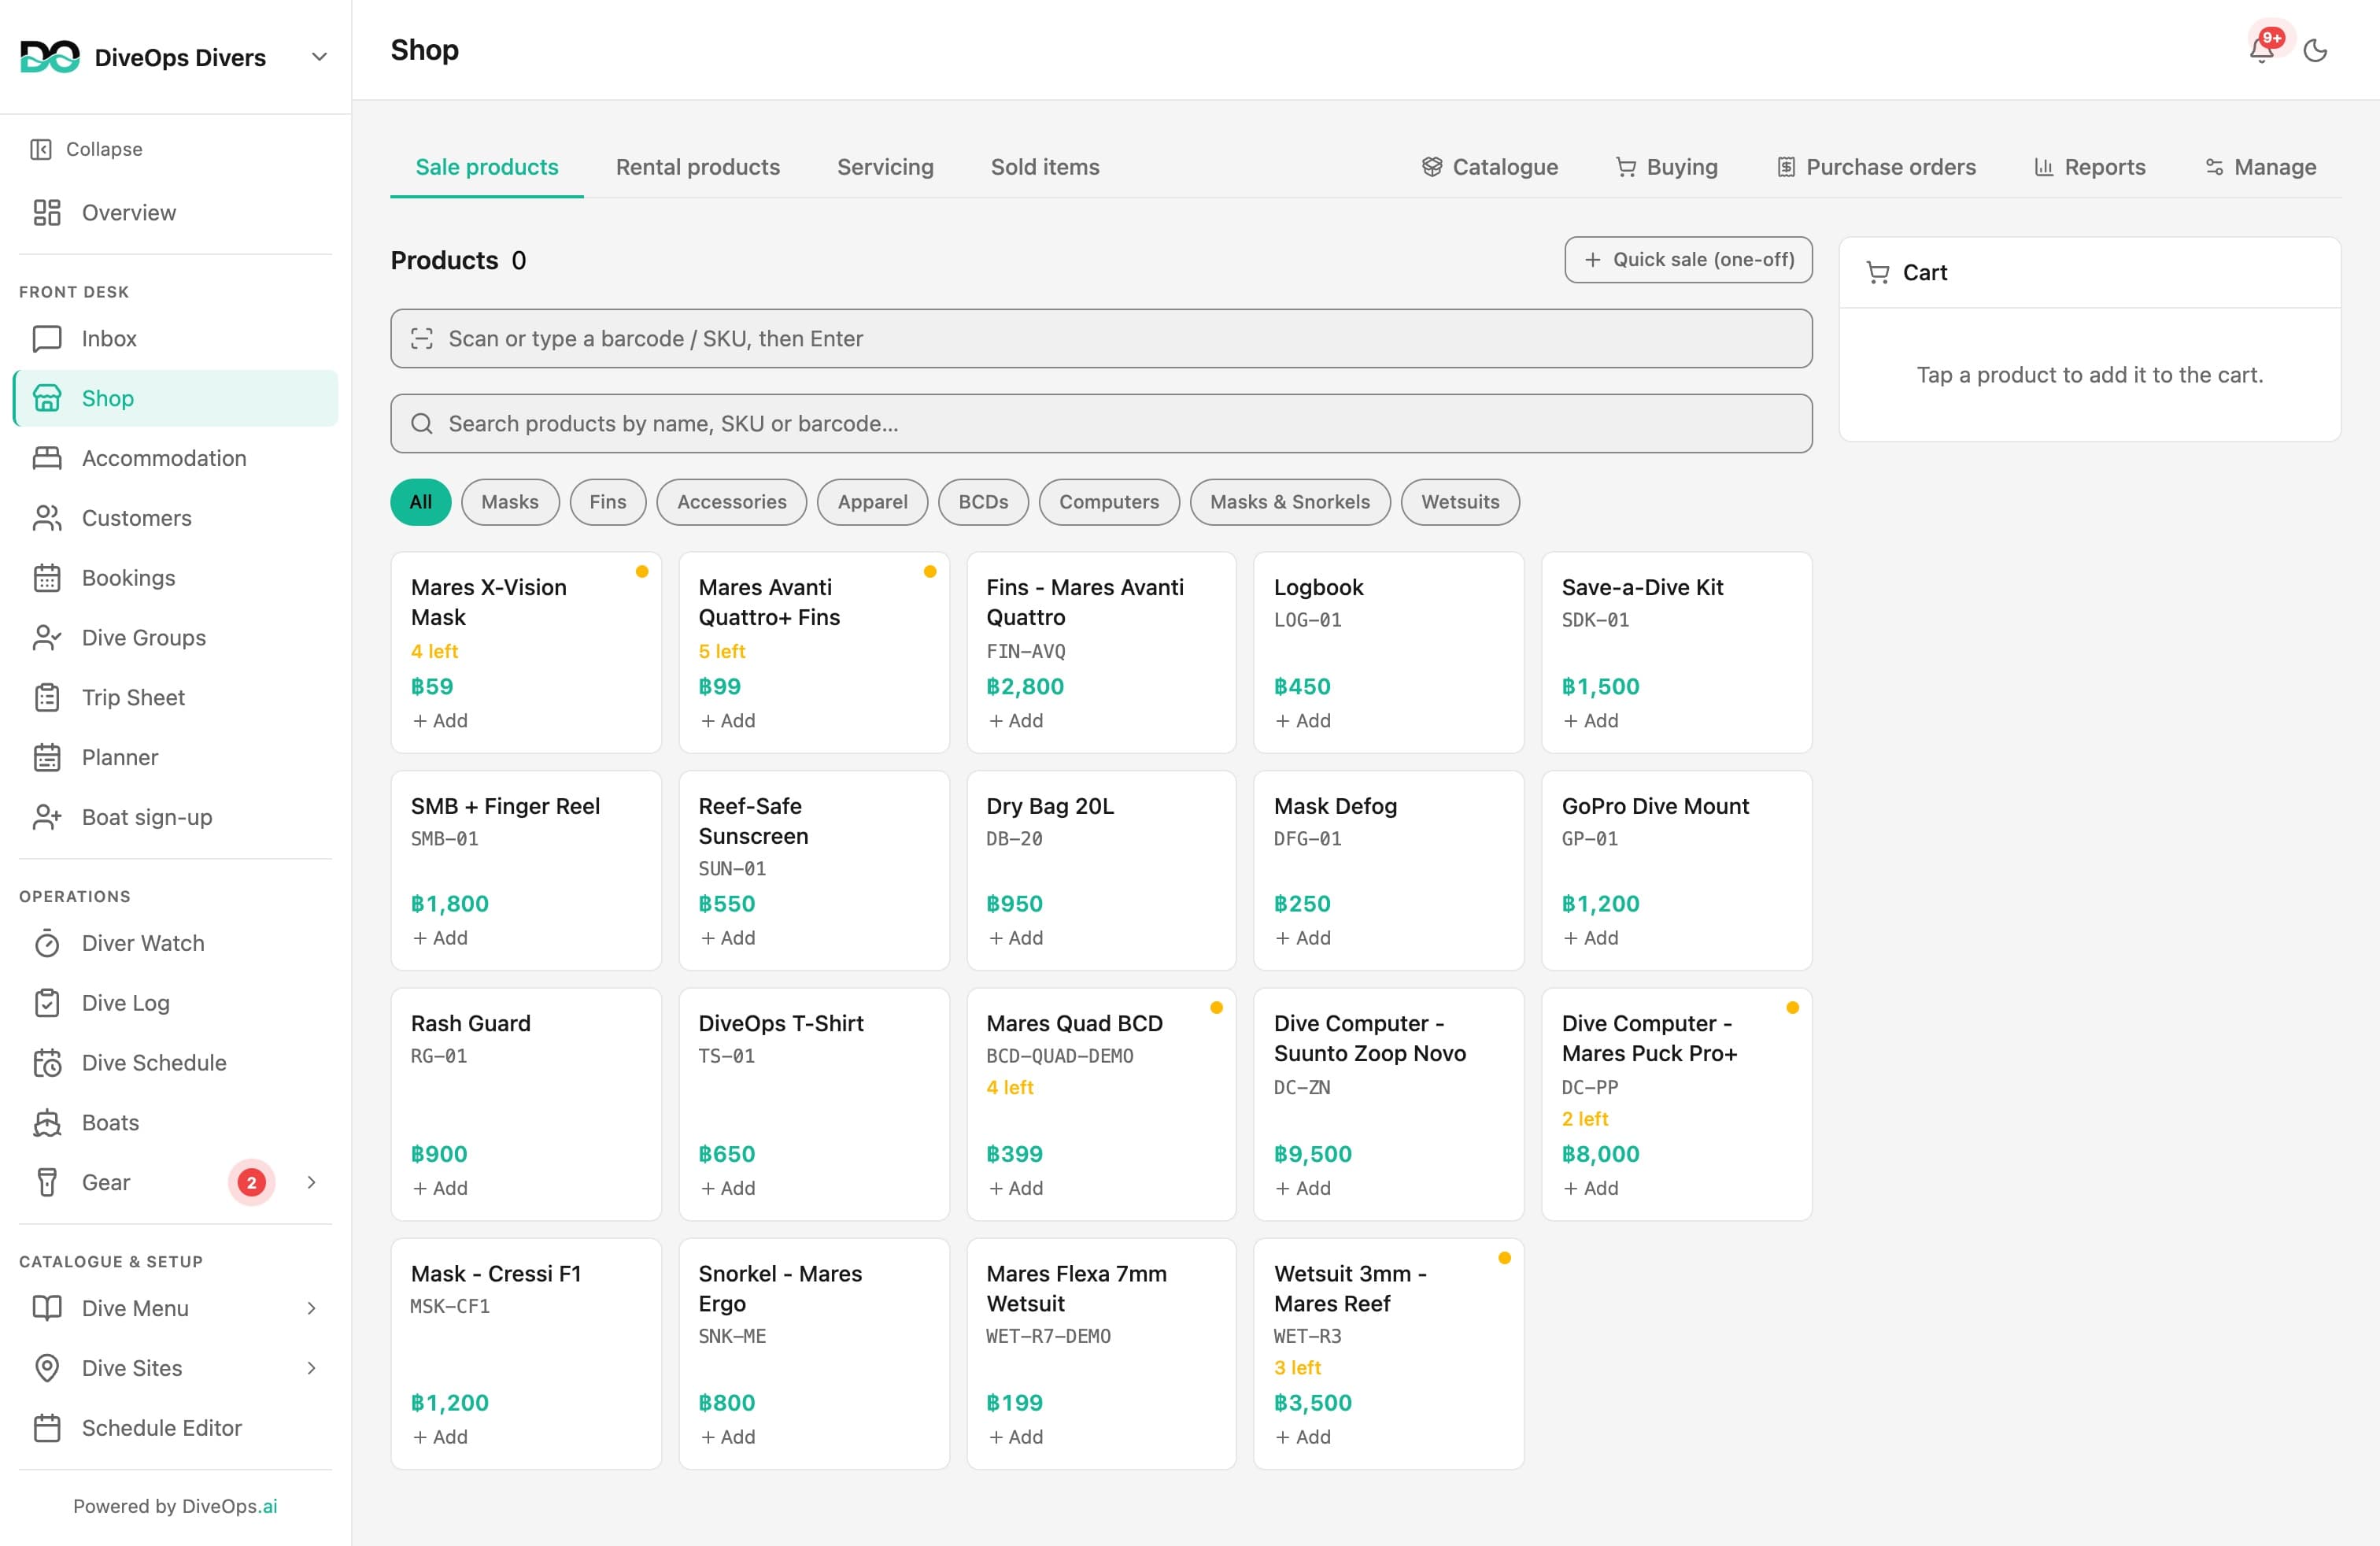This screenshot has width=2380, height=1546.
Task: Open Reports
Action: tap(2090, 167)
